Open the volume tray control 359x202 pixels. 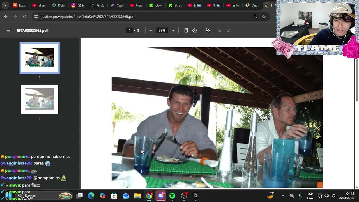coord(326,196)
